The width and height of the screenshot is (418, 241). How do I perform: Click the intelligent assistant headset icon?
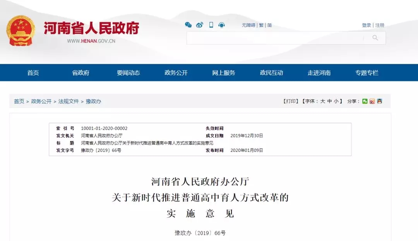pyautogui.click(x=221, y=25)
